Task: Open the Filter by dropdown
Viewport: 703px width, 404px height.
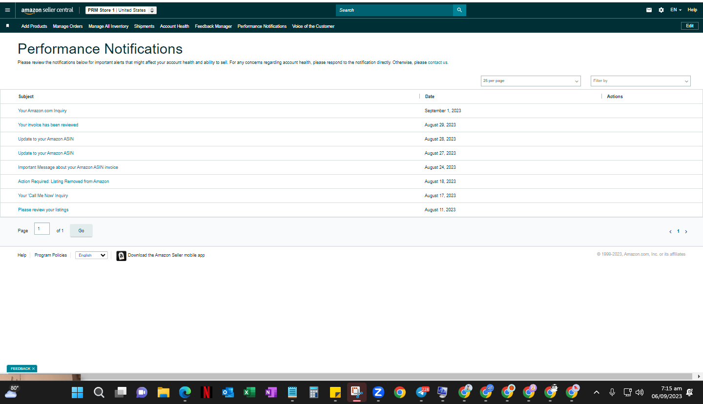Action: [x=641, y=81]
